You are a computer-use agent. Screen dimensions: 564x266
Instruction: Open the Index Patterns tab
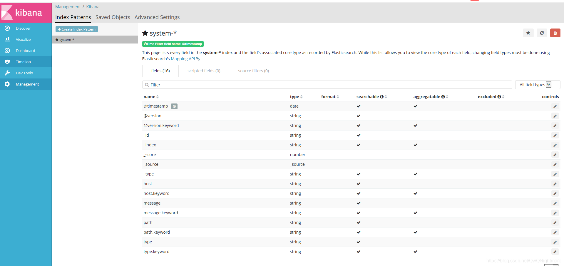click(73, 17)
